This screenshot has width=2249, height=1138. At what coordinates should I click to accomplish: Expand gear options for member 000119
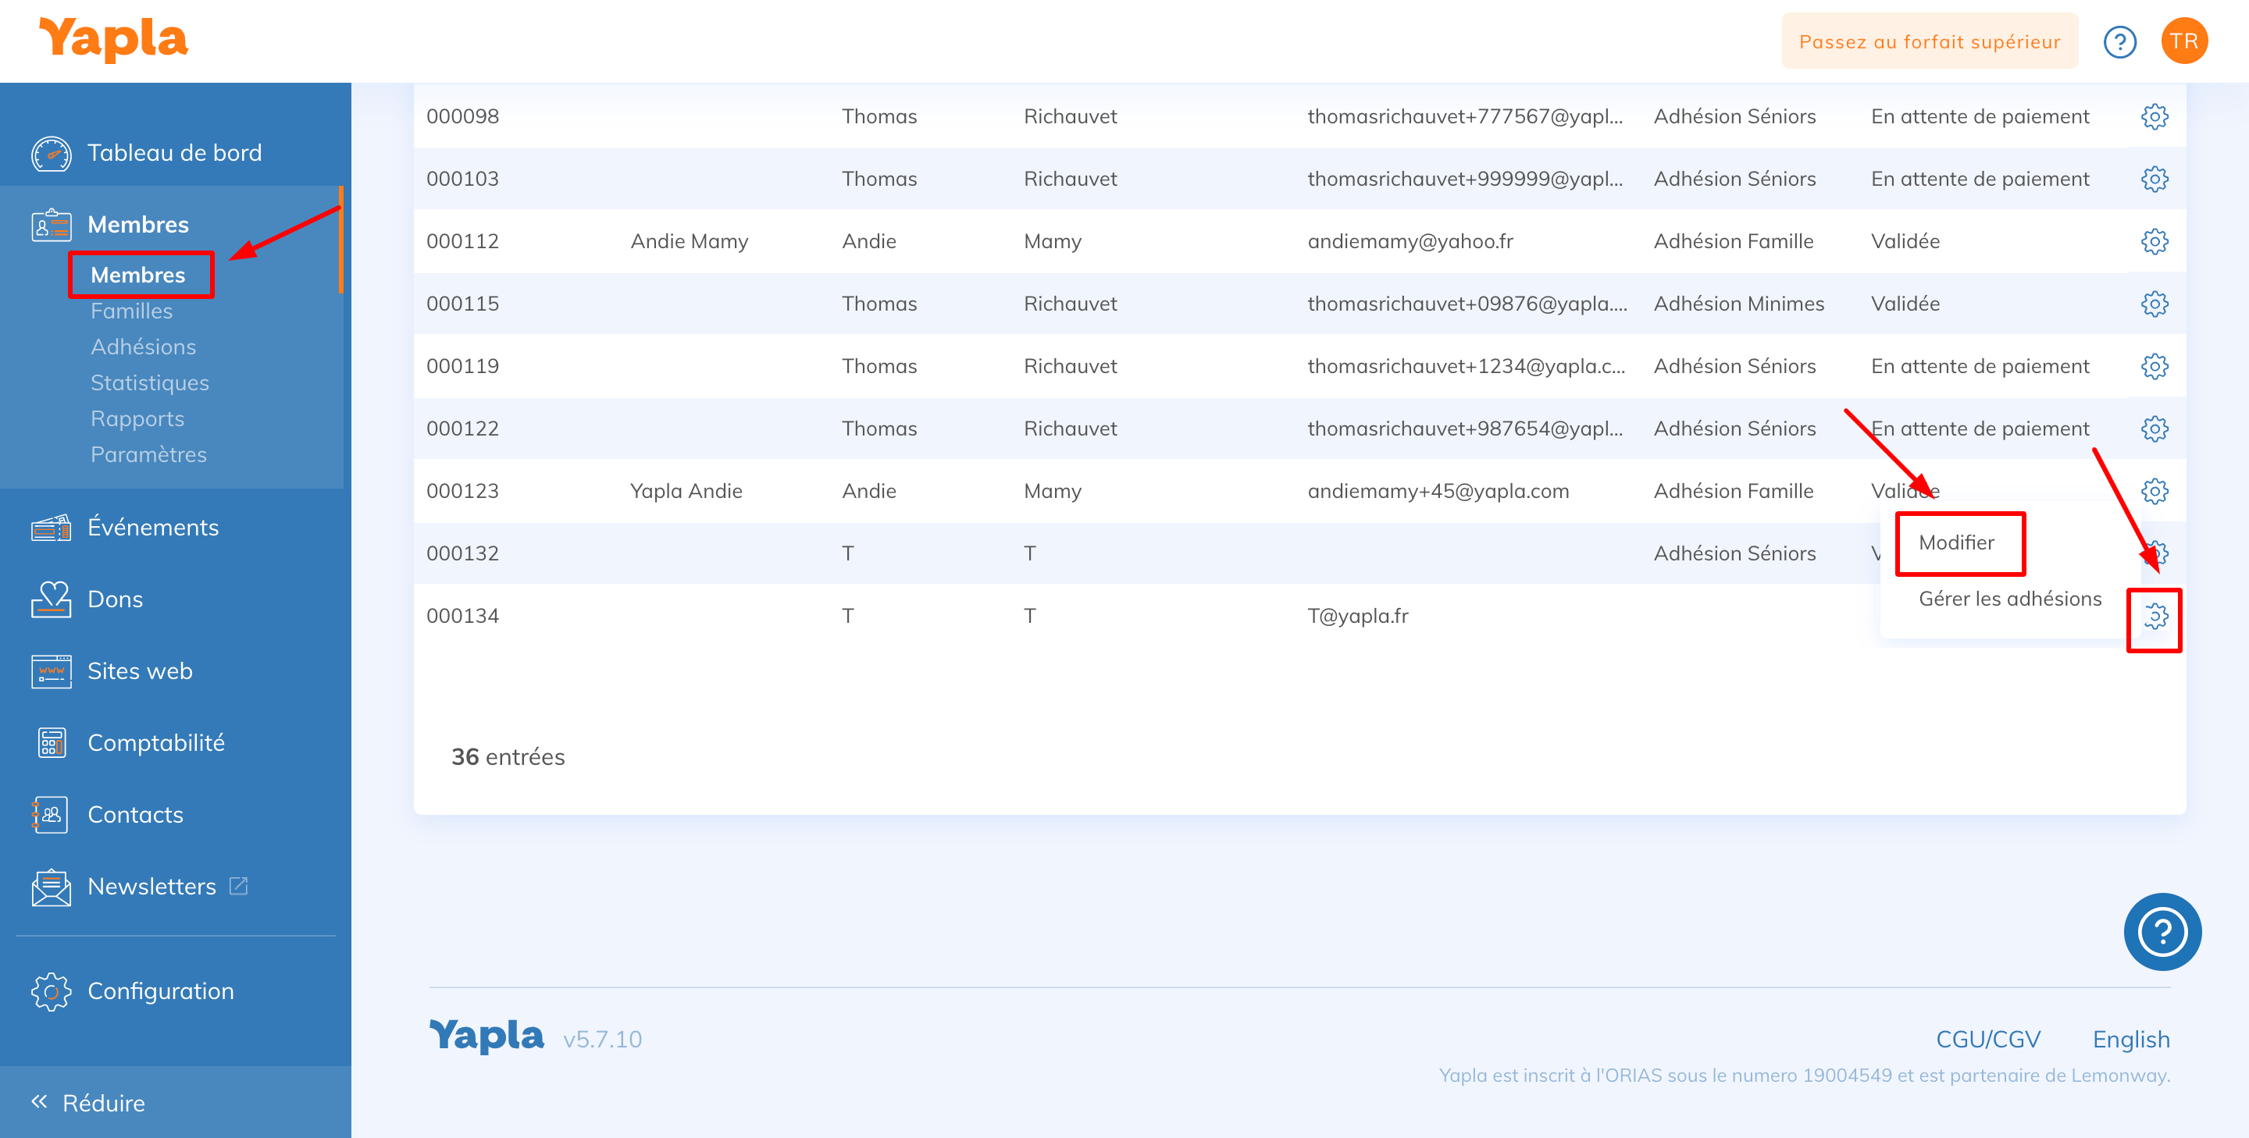point(2154,365)
